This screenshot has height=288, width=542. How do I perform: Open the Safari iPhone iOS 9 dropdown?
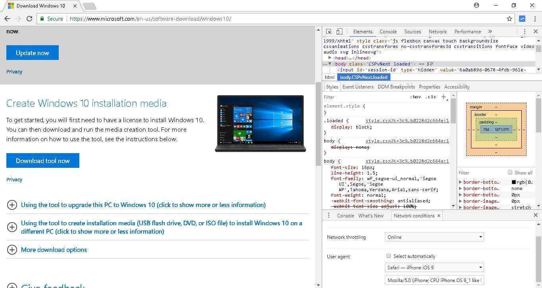tap(434, 268)
